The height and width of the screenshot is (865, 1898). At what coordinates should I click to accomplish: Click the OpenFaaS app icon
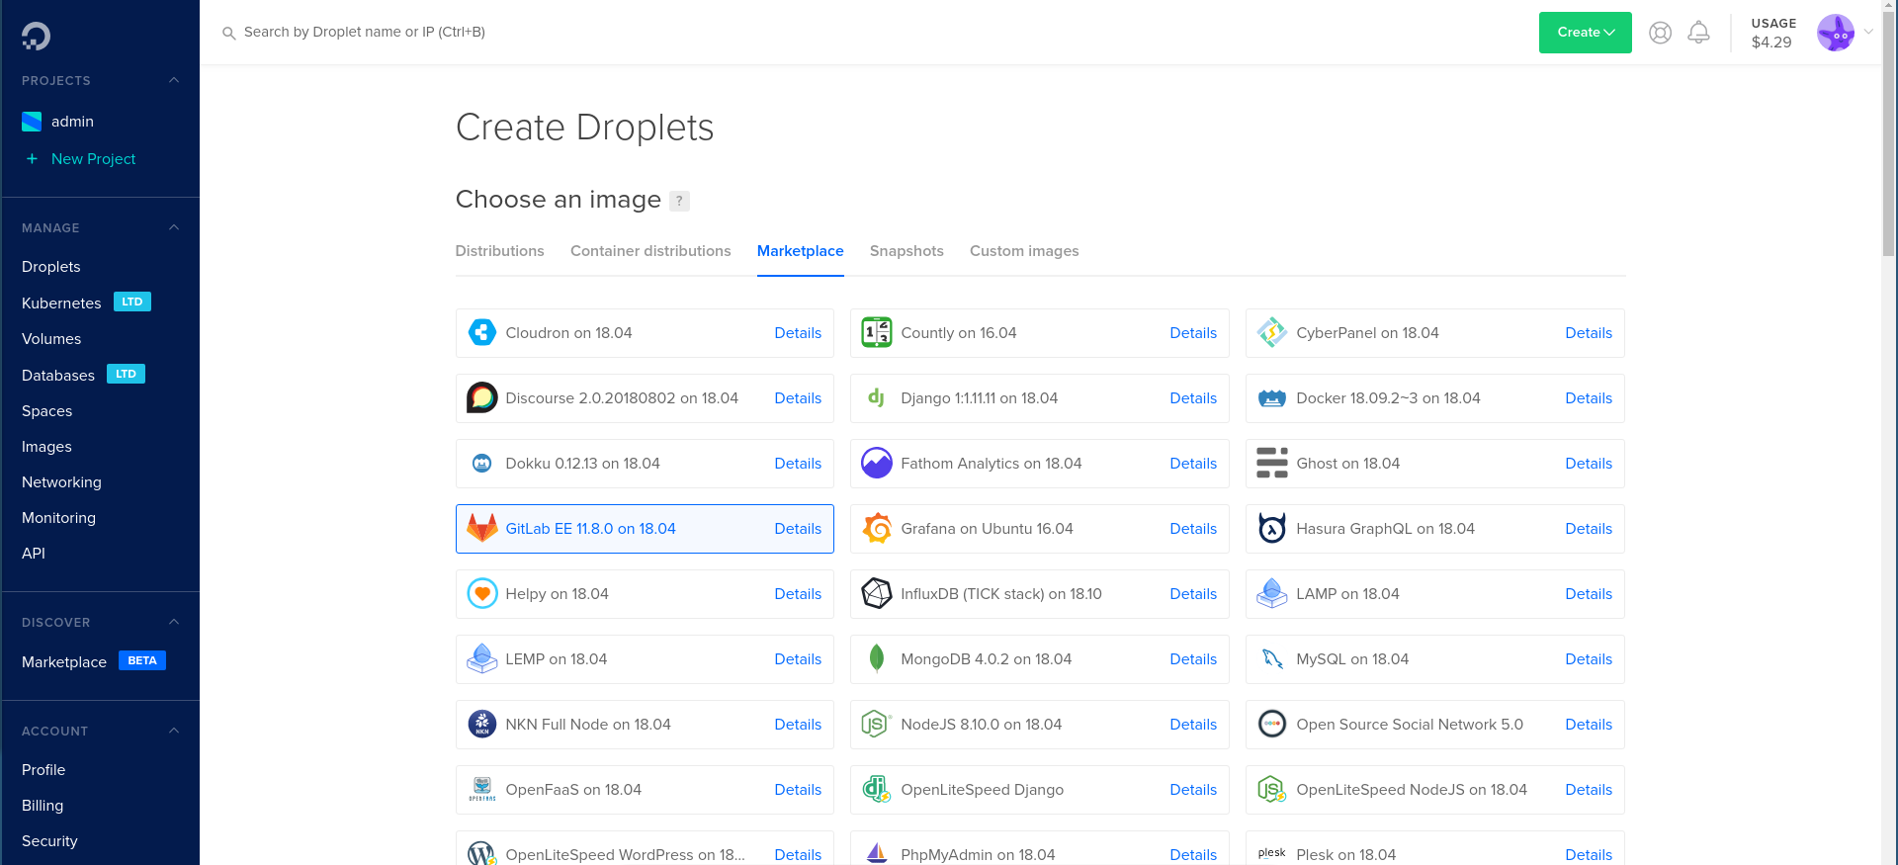coord(482,789)
